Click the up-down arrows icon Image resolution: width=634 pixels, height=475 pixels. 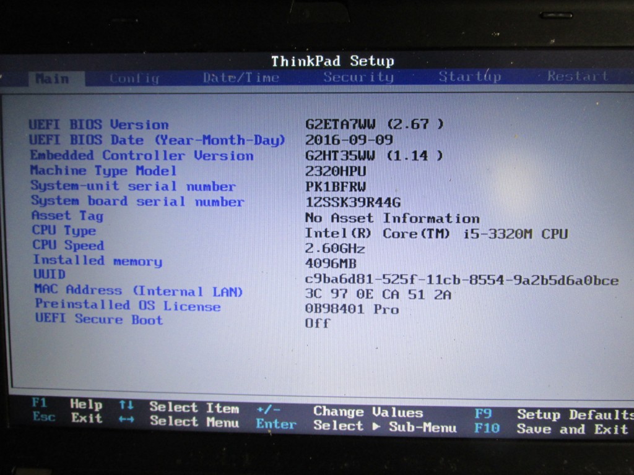tap(126, 404)
